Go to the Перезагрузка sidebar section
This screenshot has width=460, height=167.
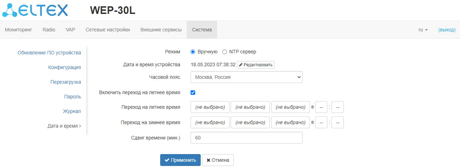tap(66, 82)
